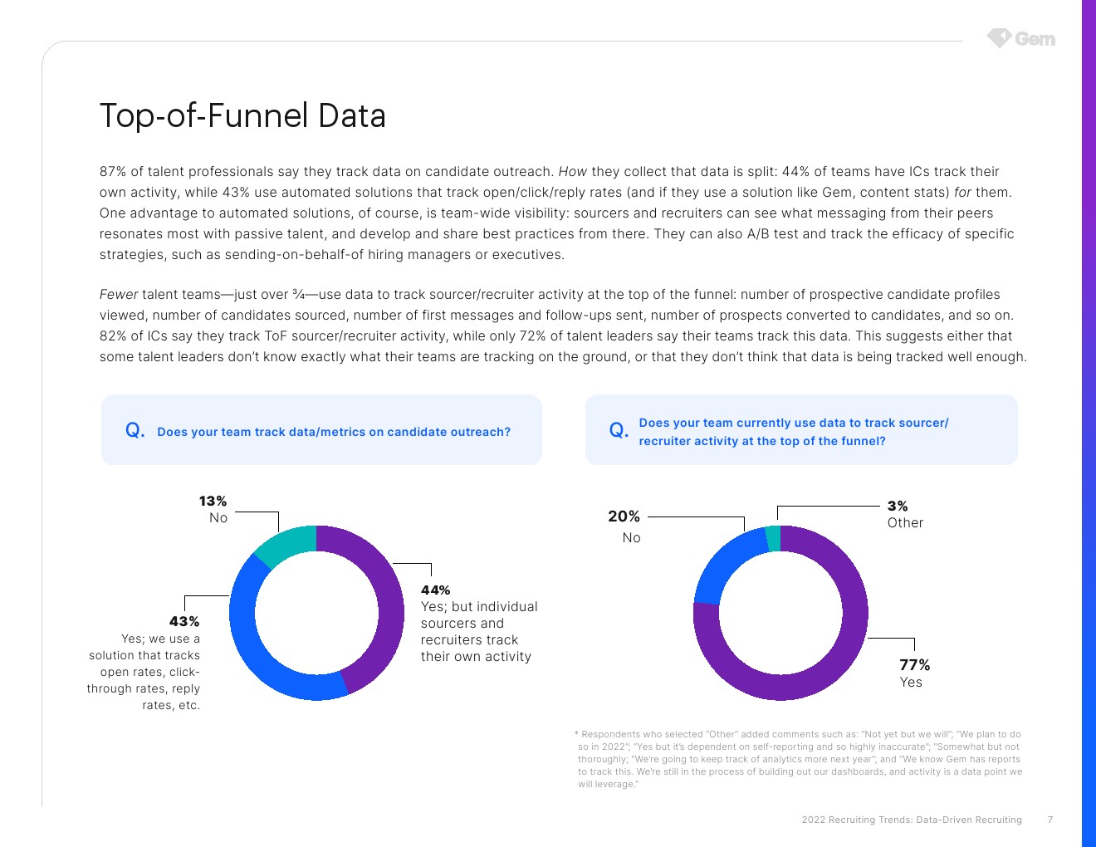Screen dimensions: 1096x847
Task: Click the Gem logo icon
Action: click(x=999, y=38)
